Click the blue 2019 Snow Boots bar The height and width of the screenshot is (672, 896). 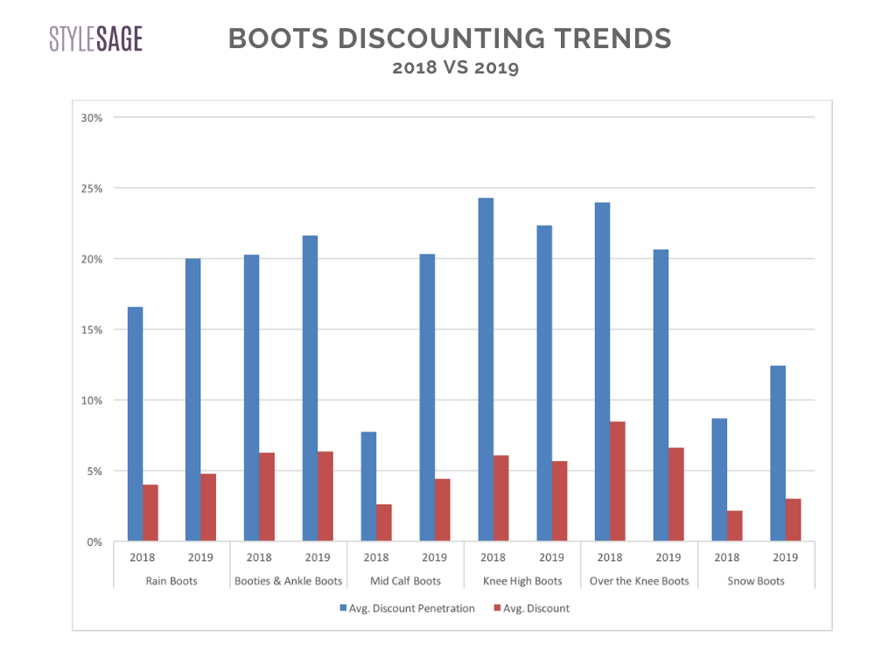tap(778, 453)
